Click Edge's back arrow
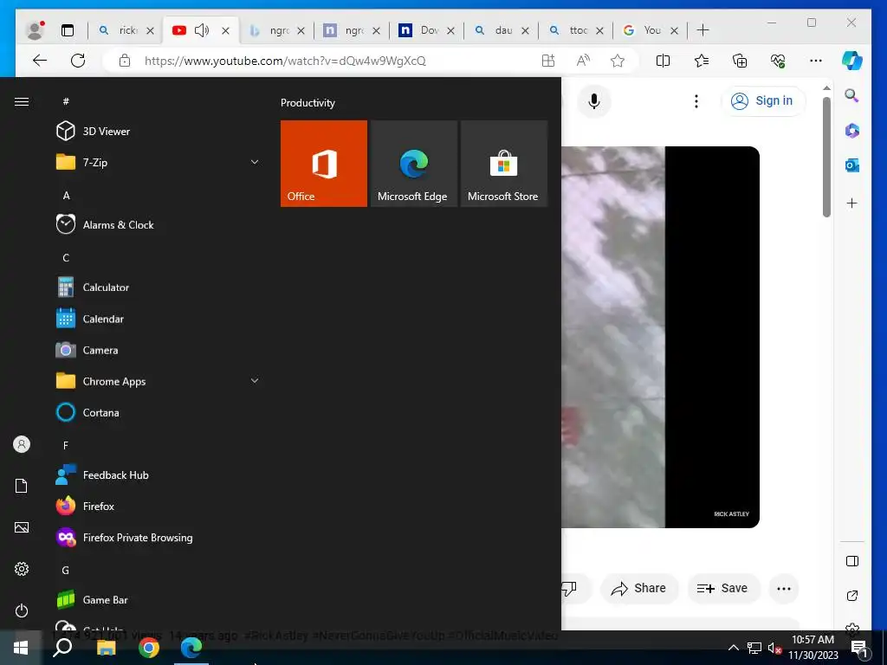The width and height of the screenshot is (887, 665). 40,61
